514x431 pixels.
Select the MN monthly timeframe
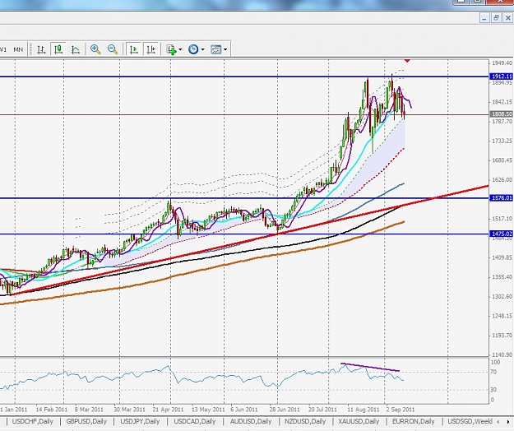click(18, 49)
